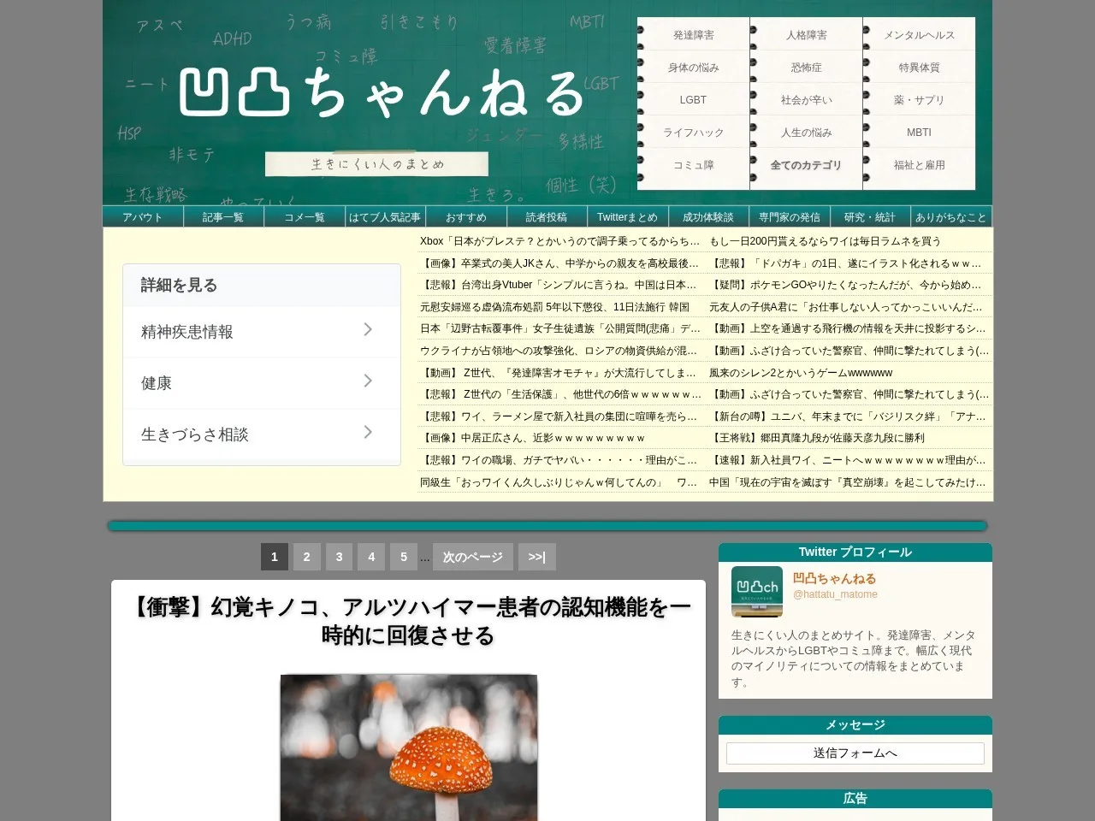
Task: Go to page 5
Action: pyautogui.click(x=404, y=557)
